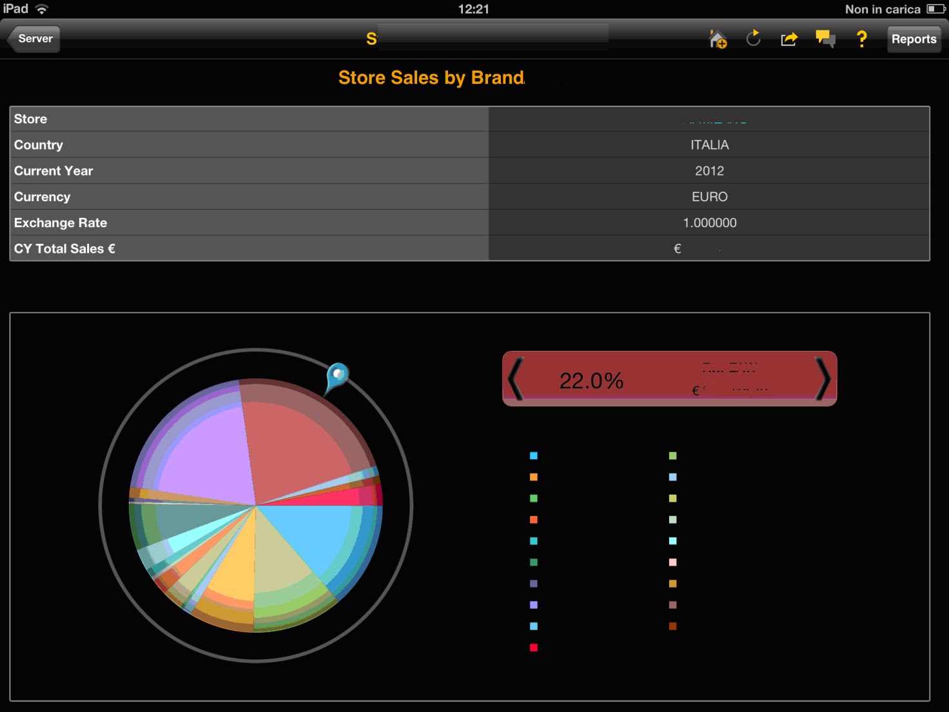Refresh the report with the reload icon
Viewport: 949px width, 712px height.
752,39
